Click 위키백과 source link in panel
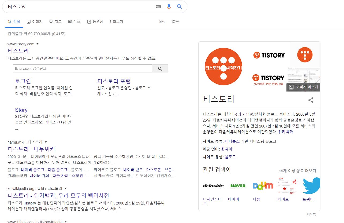 [285, 132]
